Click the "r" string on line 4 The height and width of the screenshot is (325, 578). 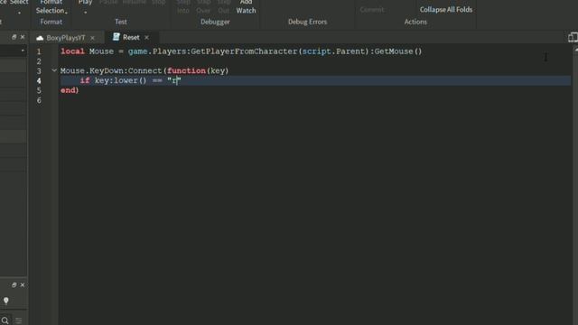tap(174, 80)
